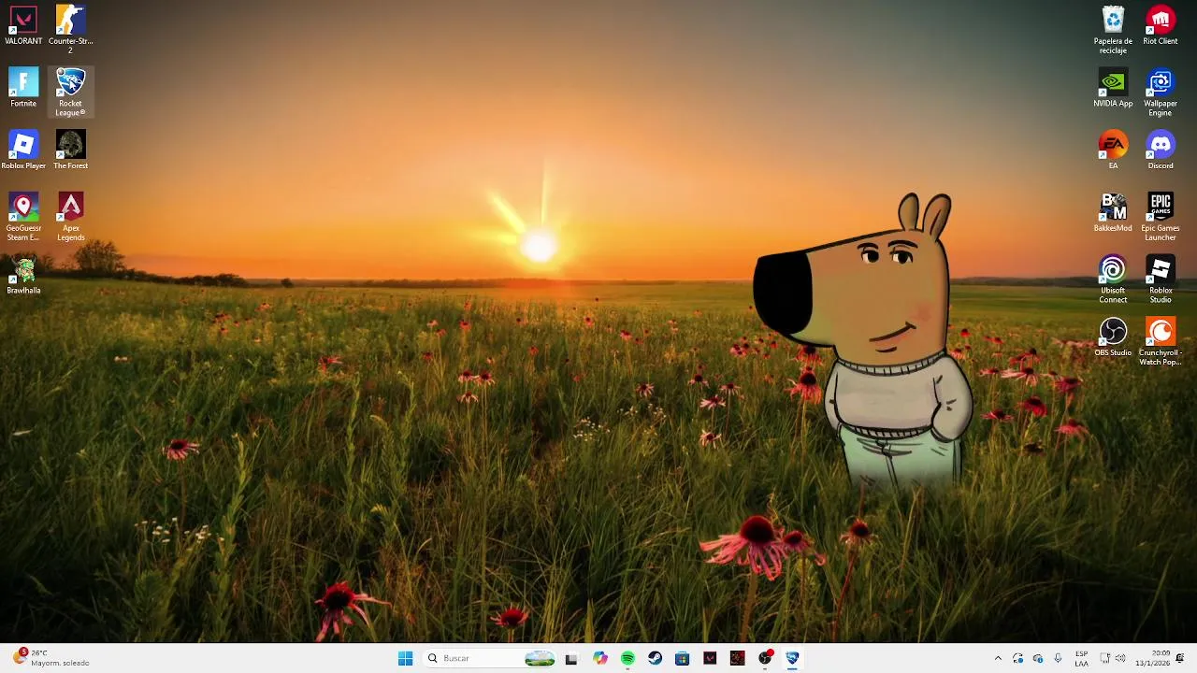Open the weather widget showing 26°C
This screenshot has width=1197, height=673.
point(51,658)
